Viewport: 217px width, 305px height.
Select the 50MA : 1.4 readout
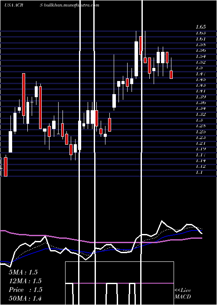tap(25, 298)
